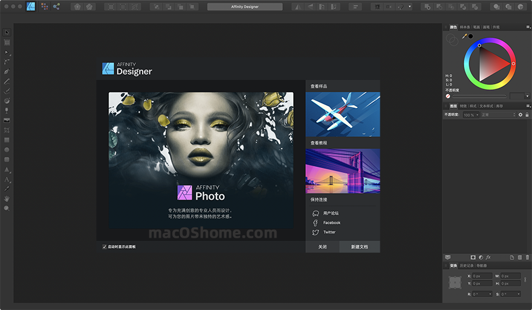
Task: Open the S shear dropdown arrow
Action: click(519, 294)
